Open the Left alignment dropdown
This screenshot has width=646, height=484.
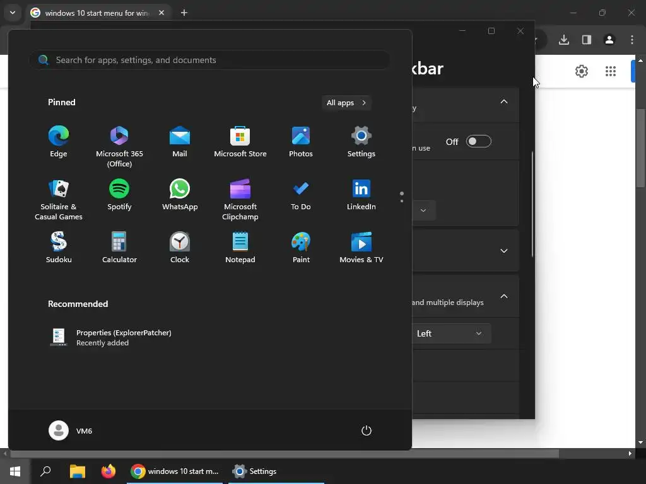(452, 333)
